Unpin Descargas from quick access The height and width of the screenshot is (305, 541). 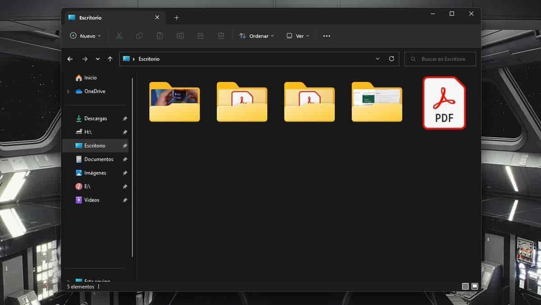pos(125,119)
